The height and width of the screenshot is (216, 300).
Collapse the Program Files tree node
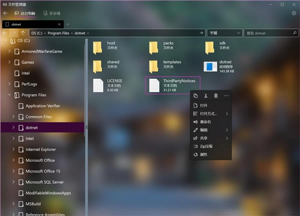click(x=9, y=94)
